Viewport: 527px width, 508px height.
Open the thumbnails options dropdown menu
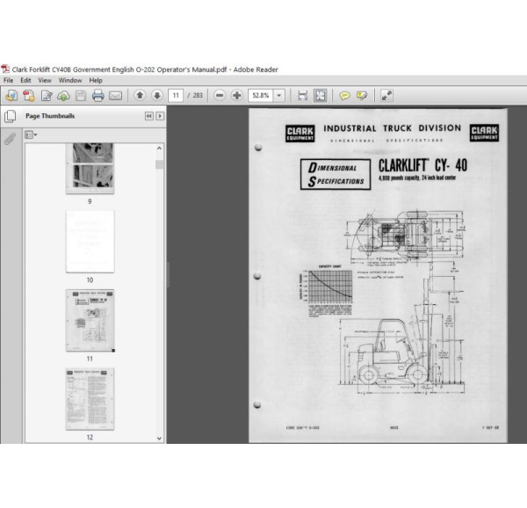[32, 134]
